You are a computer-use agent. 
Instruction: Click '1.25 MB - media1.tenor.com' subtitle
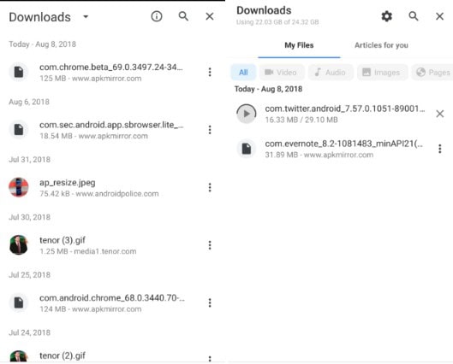[88, 251]
